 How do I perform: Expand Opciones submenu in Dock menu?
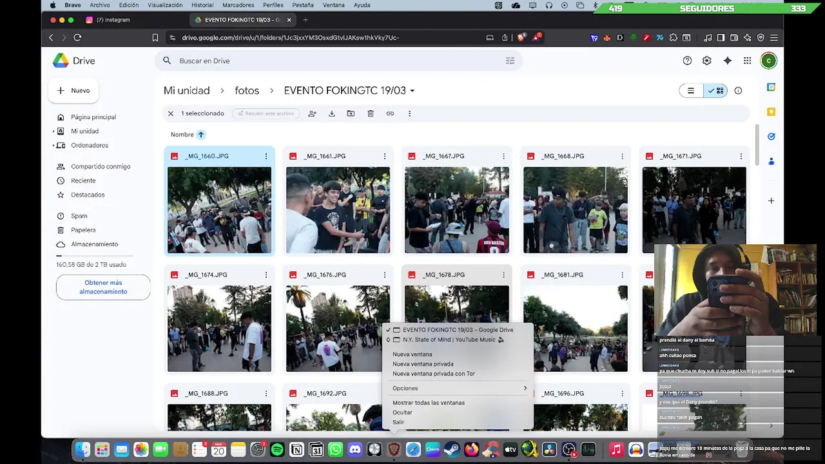pyautogui.click(x=458, y=388)
